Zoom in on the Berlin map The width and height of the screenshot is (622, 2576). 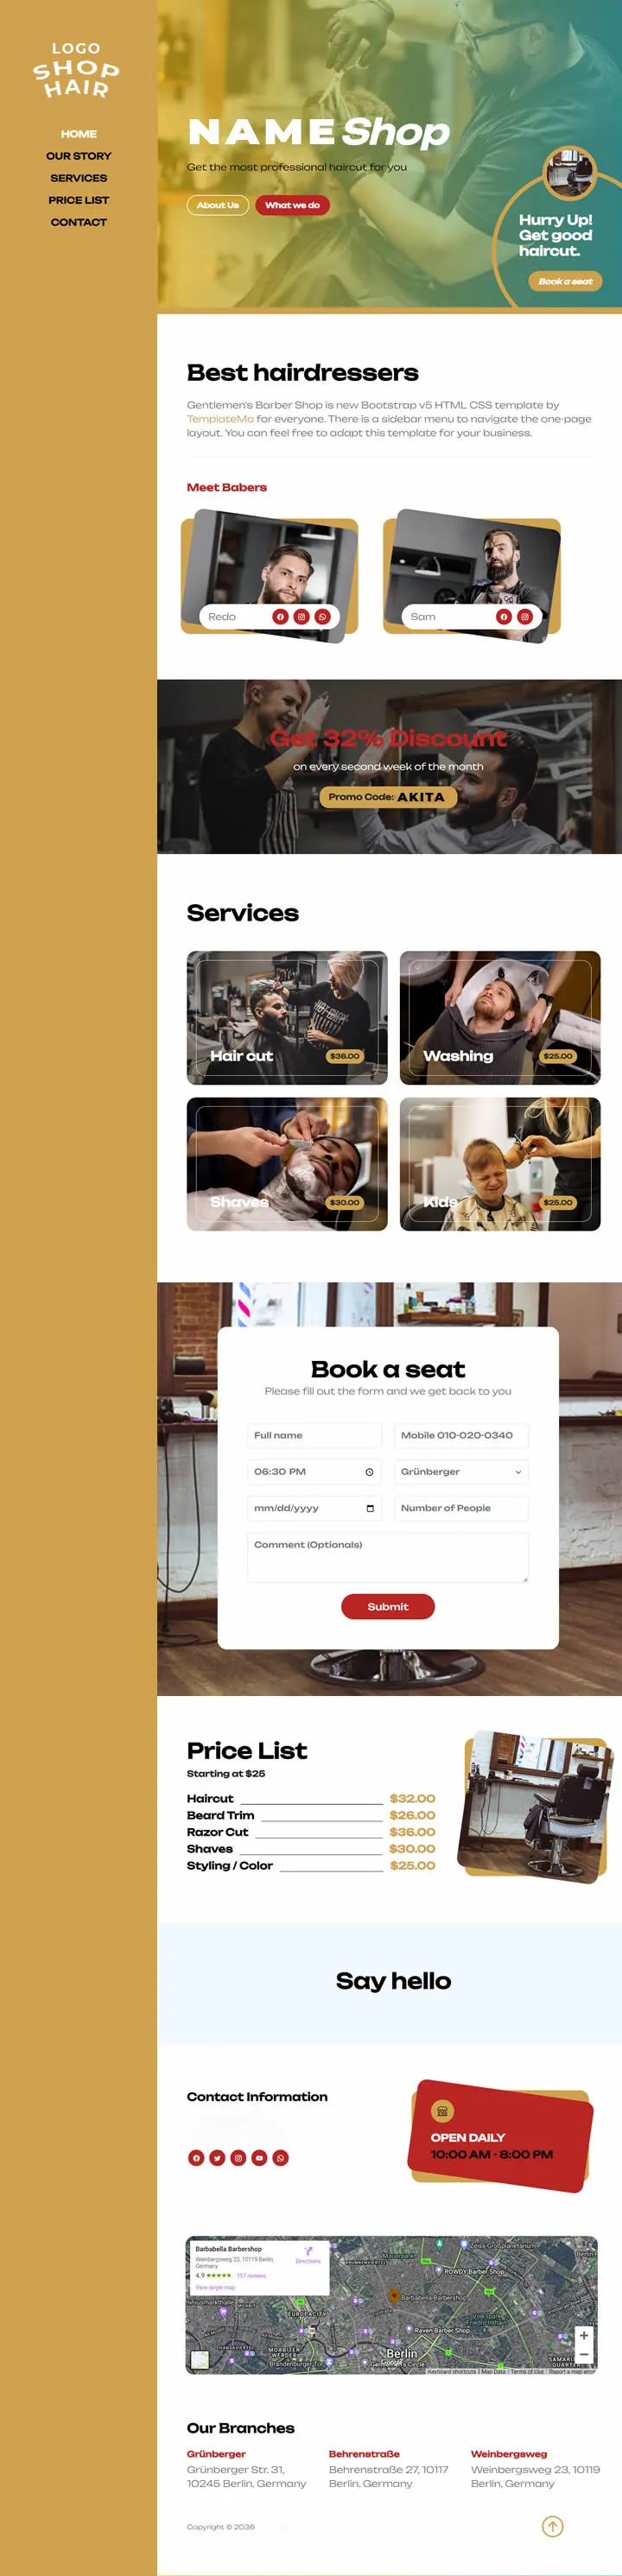pyautogui.click(x=584, y=2335)
